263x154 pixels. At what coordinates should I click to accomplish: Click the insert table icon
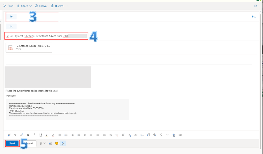pyautogui.click(x=180, y=135)
